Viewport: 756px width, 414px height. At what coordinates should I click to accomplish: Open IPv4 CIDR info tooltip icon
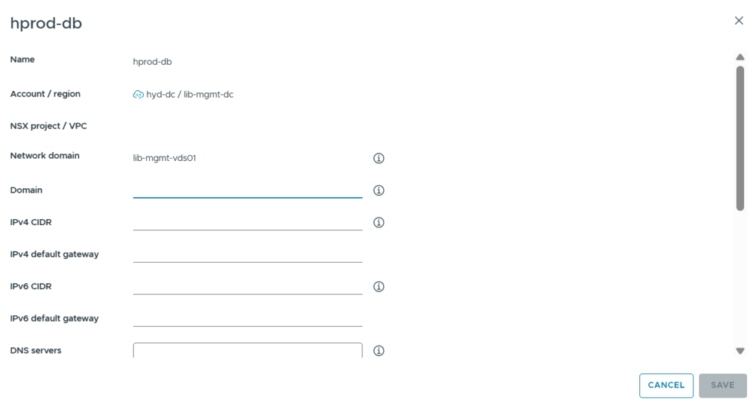click(379, 222)
